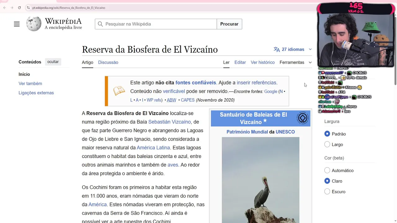Open the América link in second paragraph

point(97,204)
